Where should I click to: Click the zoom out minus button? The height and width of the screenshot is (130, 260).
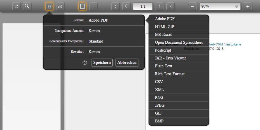(x=192, y=6)
